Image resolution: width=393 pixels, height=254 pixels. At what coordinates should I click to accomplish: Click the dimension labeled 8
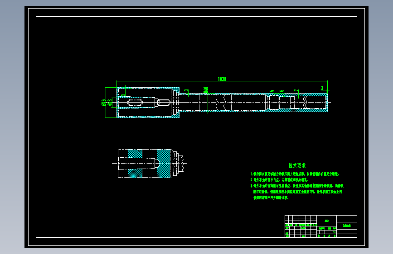[281, 91]
